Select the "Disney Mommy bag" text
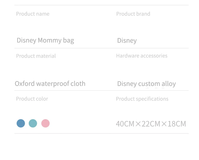This screenshot has height=160, width=199. (45, 40)
